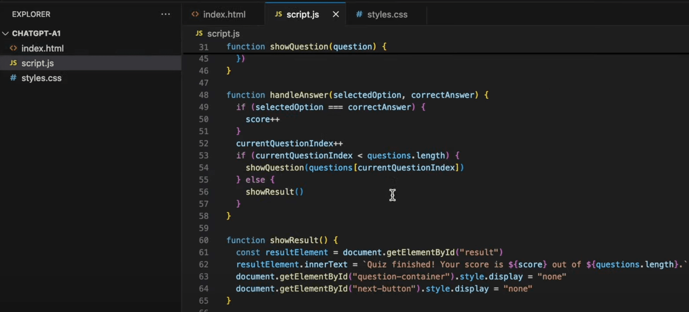Click the angle-bracket HTML icon beside index.html

tap(13, 48)
